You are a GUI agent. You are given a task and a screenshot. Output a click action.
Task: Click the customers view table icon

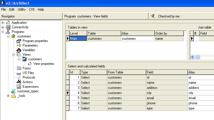click(24, 59)
